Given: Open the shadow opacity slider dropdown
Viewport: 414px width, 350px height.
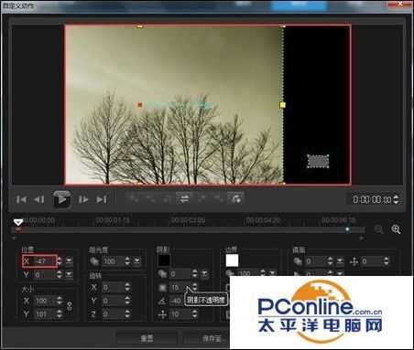Looking at the screenshot, I should pos(204,274).
